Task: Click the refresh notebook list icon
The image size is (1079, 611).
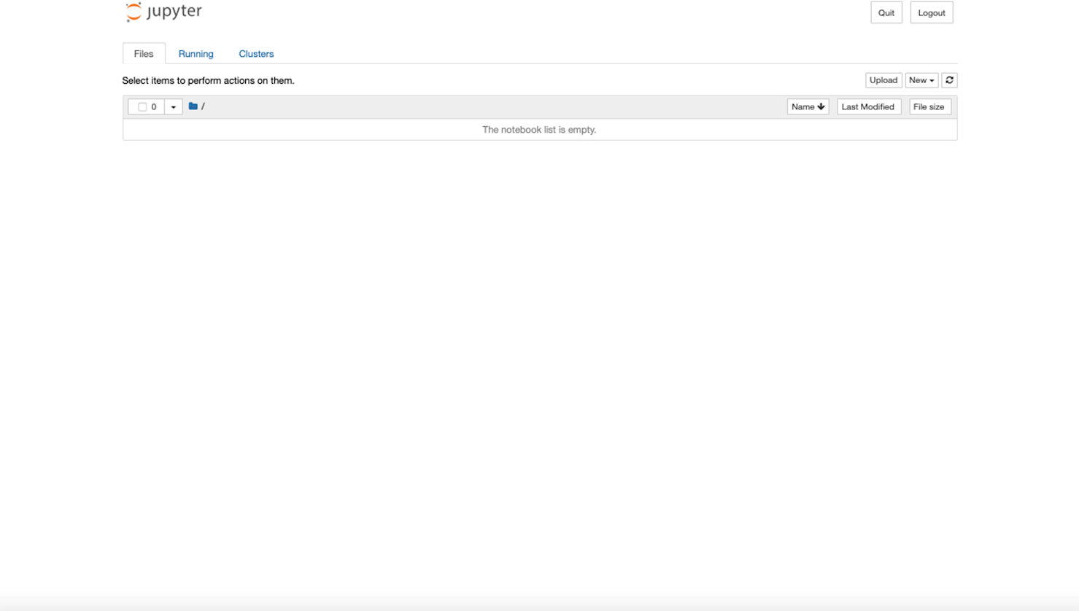Action: point(949,80)
